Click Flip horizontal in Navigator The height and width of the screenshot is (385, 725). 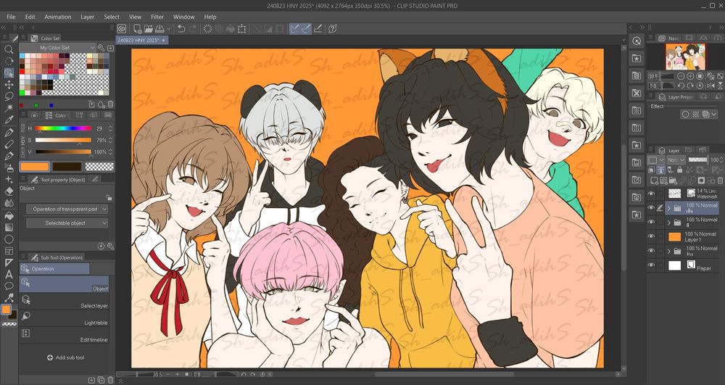click(710, 86)
